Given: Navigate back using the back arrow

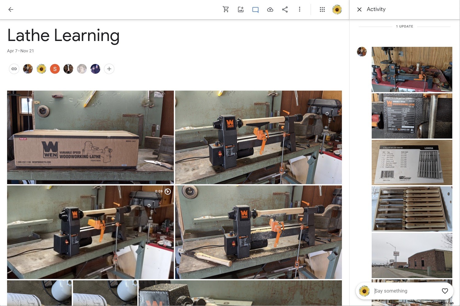Looking at the screenshot, I should (11, 9).
